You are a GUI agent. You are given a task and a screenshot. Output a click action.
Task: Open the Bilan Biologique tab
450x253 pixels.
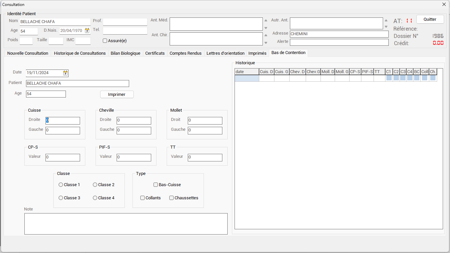tap(125, 53)
